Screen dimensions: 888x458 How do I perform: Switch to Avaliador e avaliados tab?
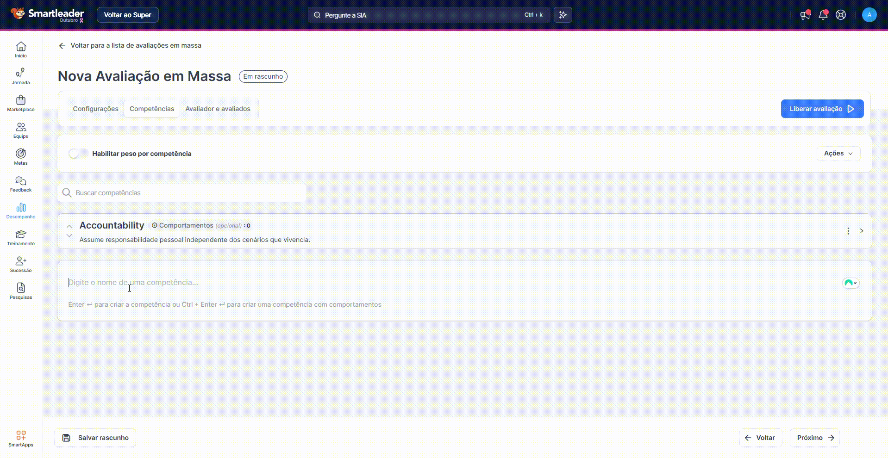pos(218,109)
